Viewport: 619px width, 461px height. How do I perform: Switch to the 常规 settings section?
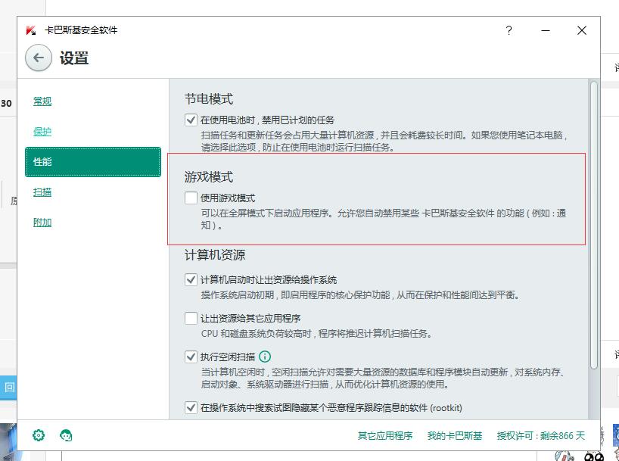click(42, 101)
